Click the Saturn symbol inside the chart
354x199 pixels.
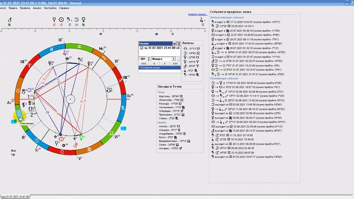(80, 60)
